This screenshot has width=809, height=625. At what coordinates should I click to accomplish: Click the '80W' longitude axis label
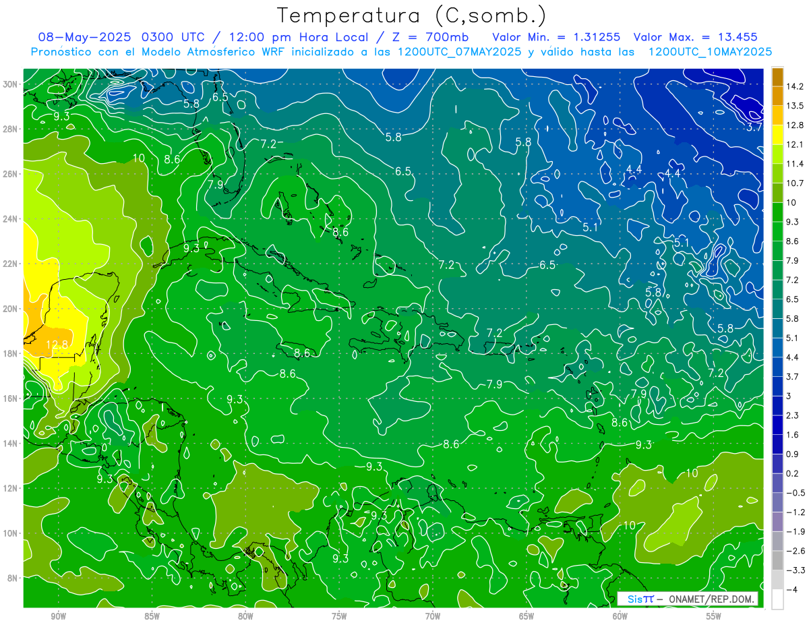click(245, 616)
